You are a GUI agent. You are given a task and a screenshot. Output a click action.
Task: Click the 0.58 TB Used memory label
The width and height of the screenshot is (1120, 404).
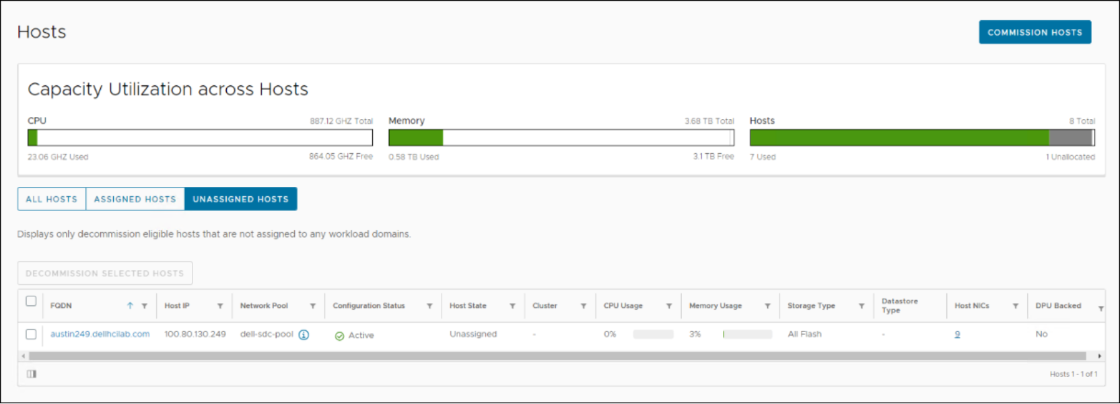pos(413,157)
